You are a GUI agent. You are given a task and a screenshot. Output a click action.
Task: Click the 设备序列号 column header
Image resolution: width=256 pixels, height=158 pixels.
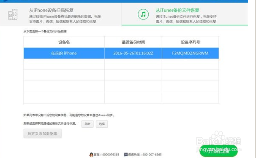click(191, 42)
